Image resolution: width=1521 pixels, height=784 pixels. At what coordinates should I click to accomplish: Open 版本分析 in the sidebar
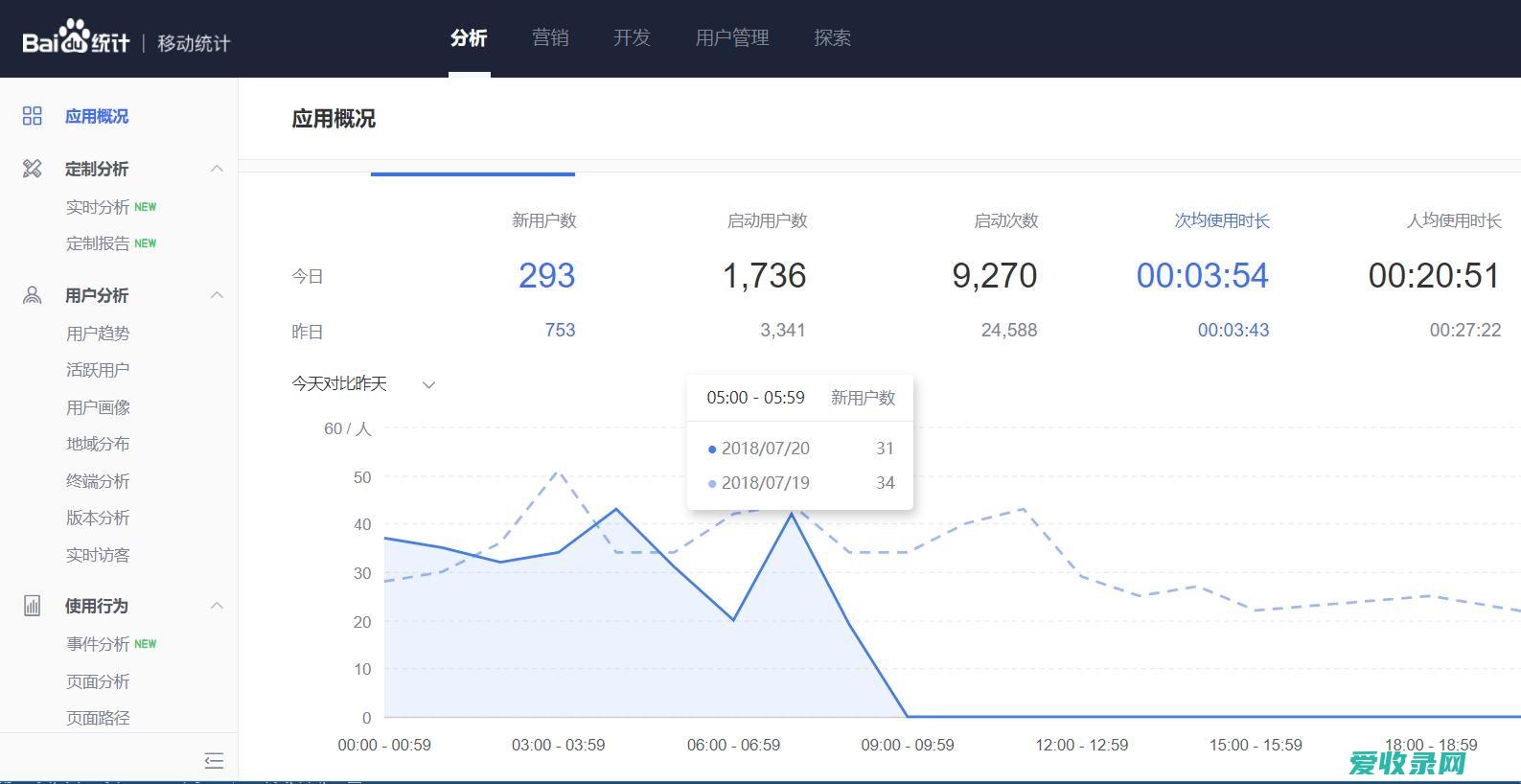pos(98,518)
